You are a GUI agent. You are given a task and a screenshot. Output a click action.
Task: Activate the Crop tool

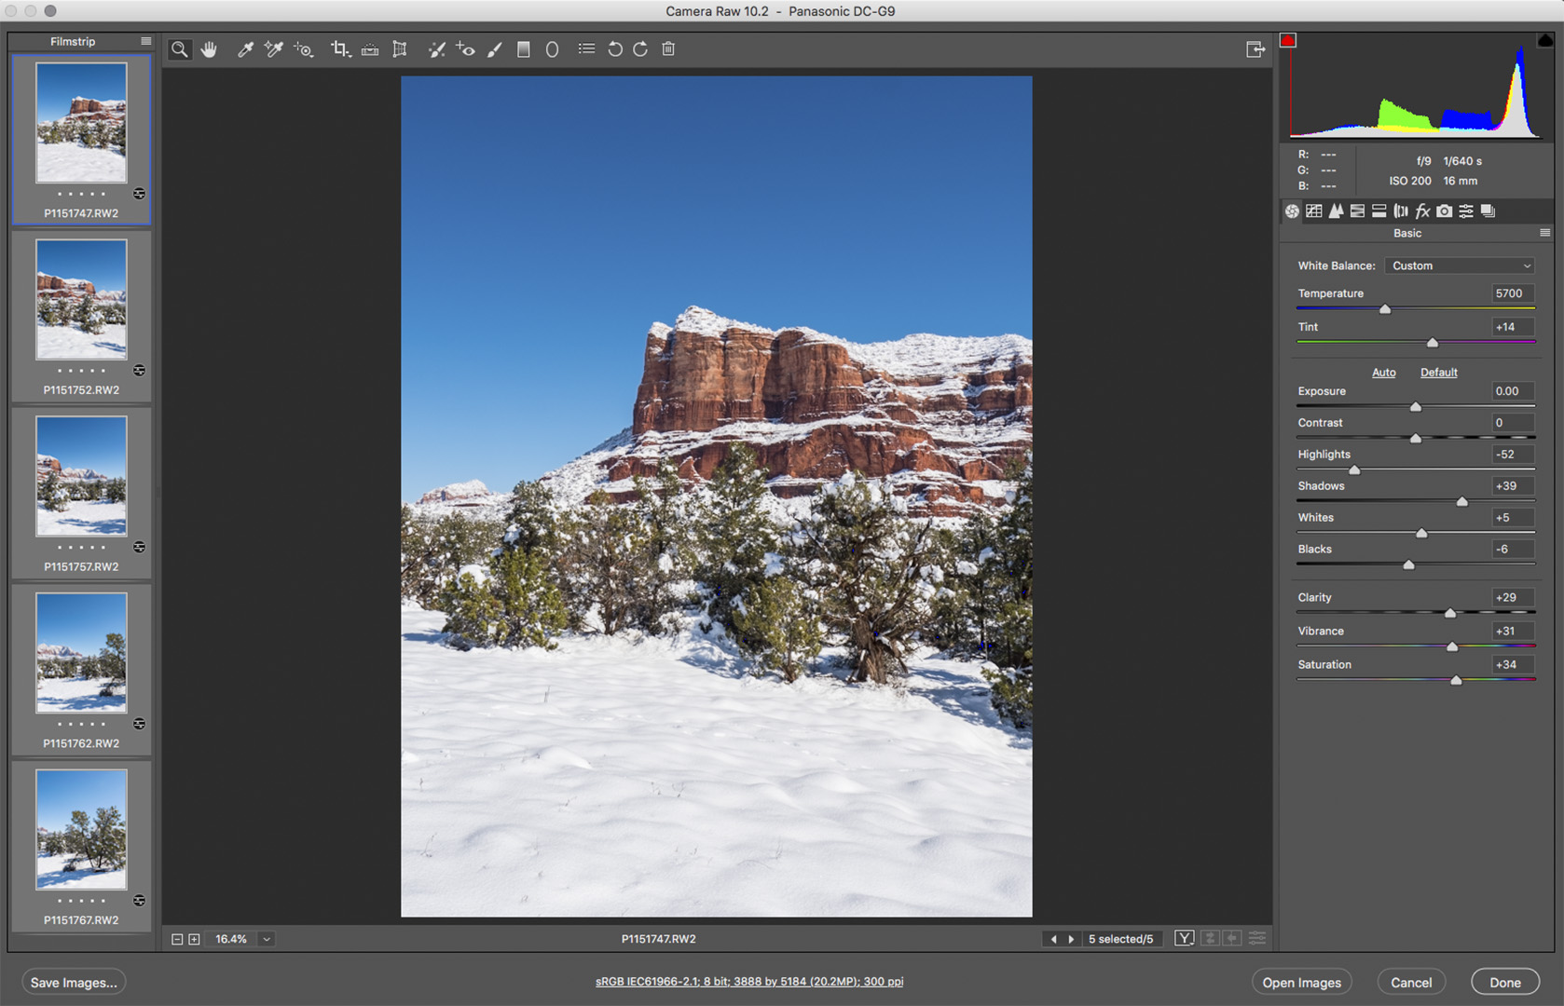point(340,49)
